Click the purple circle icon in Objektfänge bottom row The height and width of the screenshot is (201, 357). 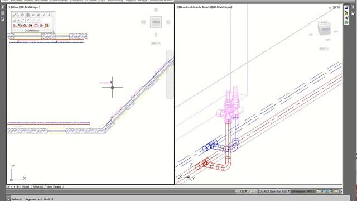coord(41,26)
